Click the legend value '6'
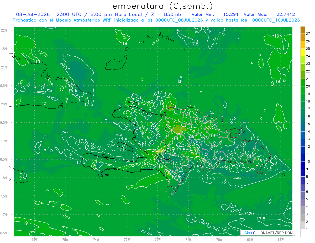This screenshot has width=315, height=243. (307, 192)
